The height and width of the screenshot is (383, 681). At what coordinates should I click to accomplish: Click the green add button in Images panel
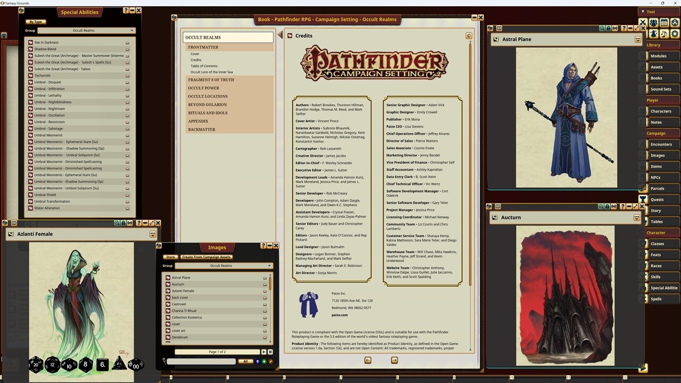point(264,362)
